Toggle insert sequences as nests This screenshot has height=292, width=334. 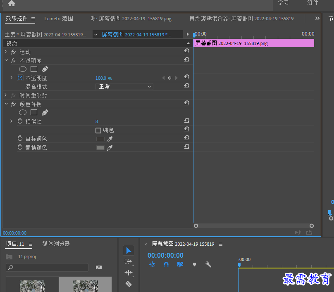[x=152, y=265]
